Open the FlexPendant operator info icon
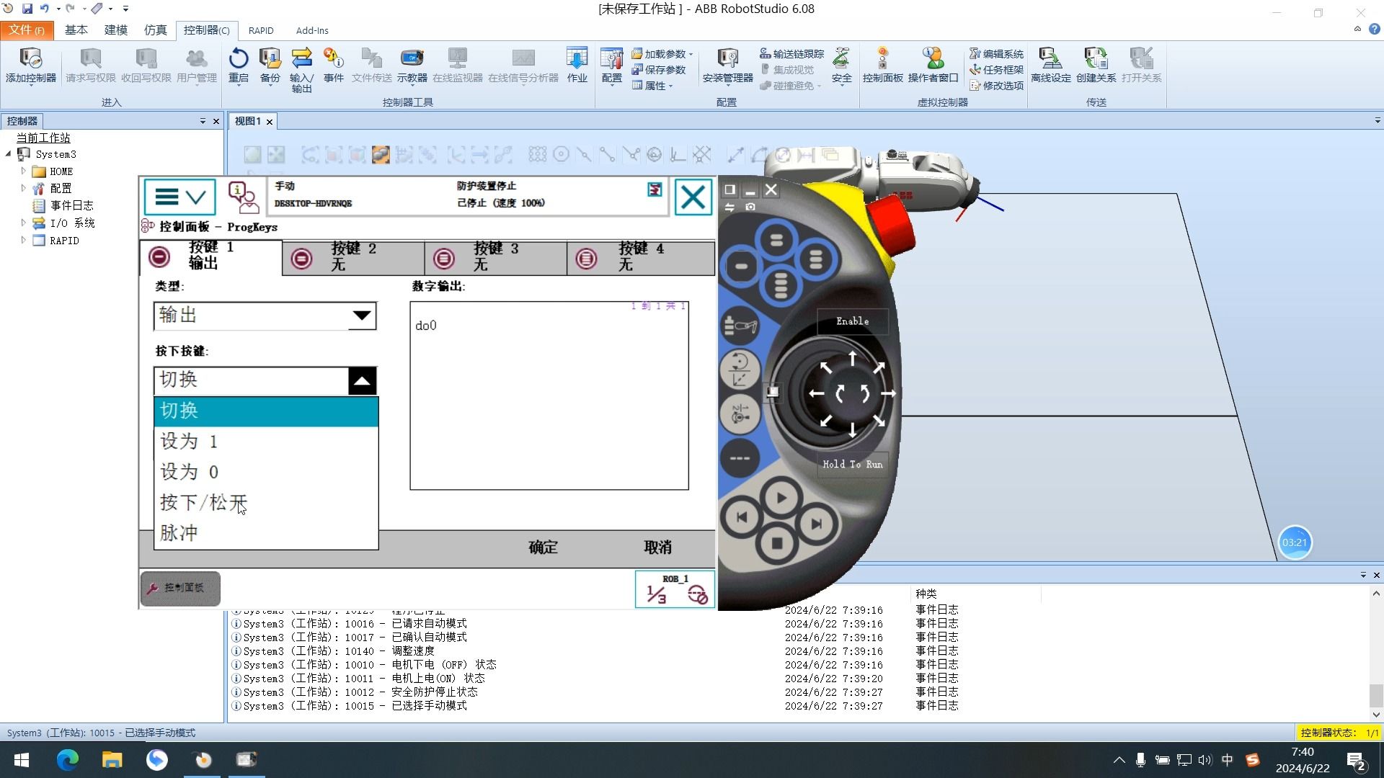This screenshot has width=1384, height=778. [243, 197]
